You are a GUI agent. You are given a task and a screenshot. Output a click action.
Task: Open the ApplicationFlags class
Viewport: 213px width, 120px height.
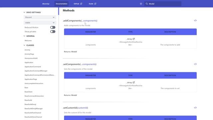tap(31, 79)
